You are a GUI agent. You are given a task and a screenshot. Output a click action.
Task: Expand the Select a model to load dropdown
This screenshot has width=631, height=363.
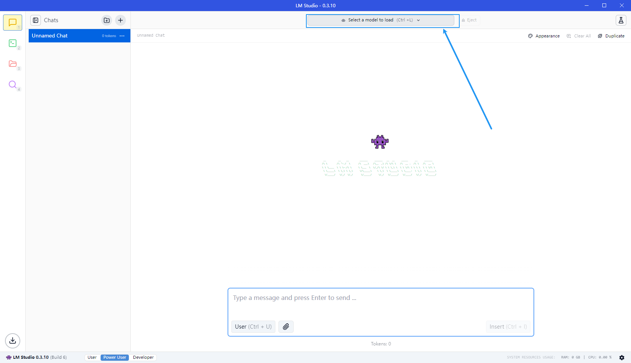[x=381, y=20]
